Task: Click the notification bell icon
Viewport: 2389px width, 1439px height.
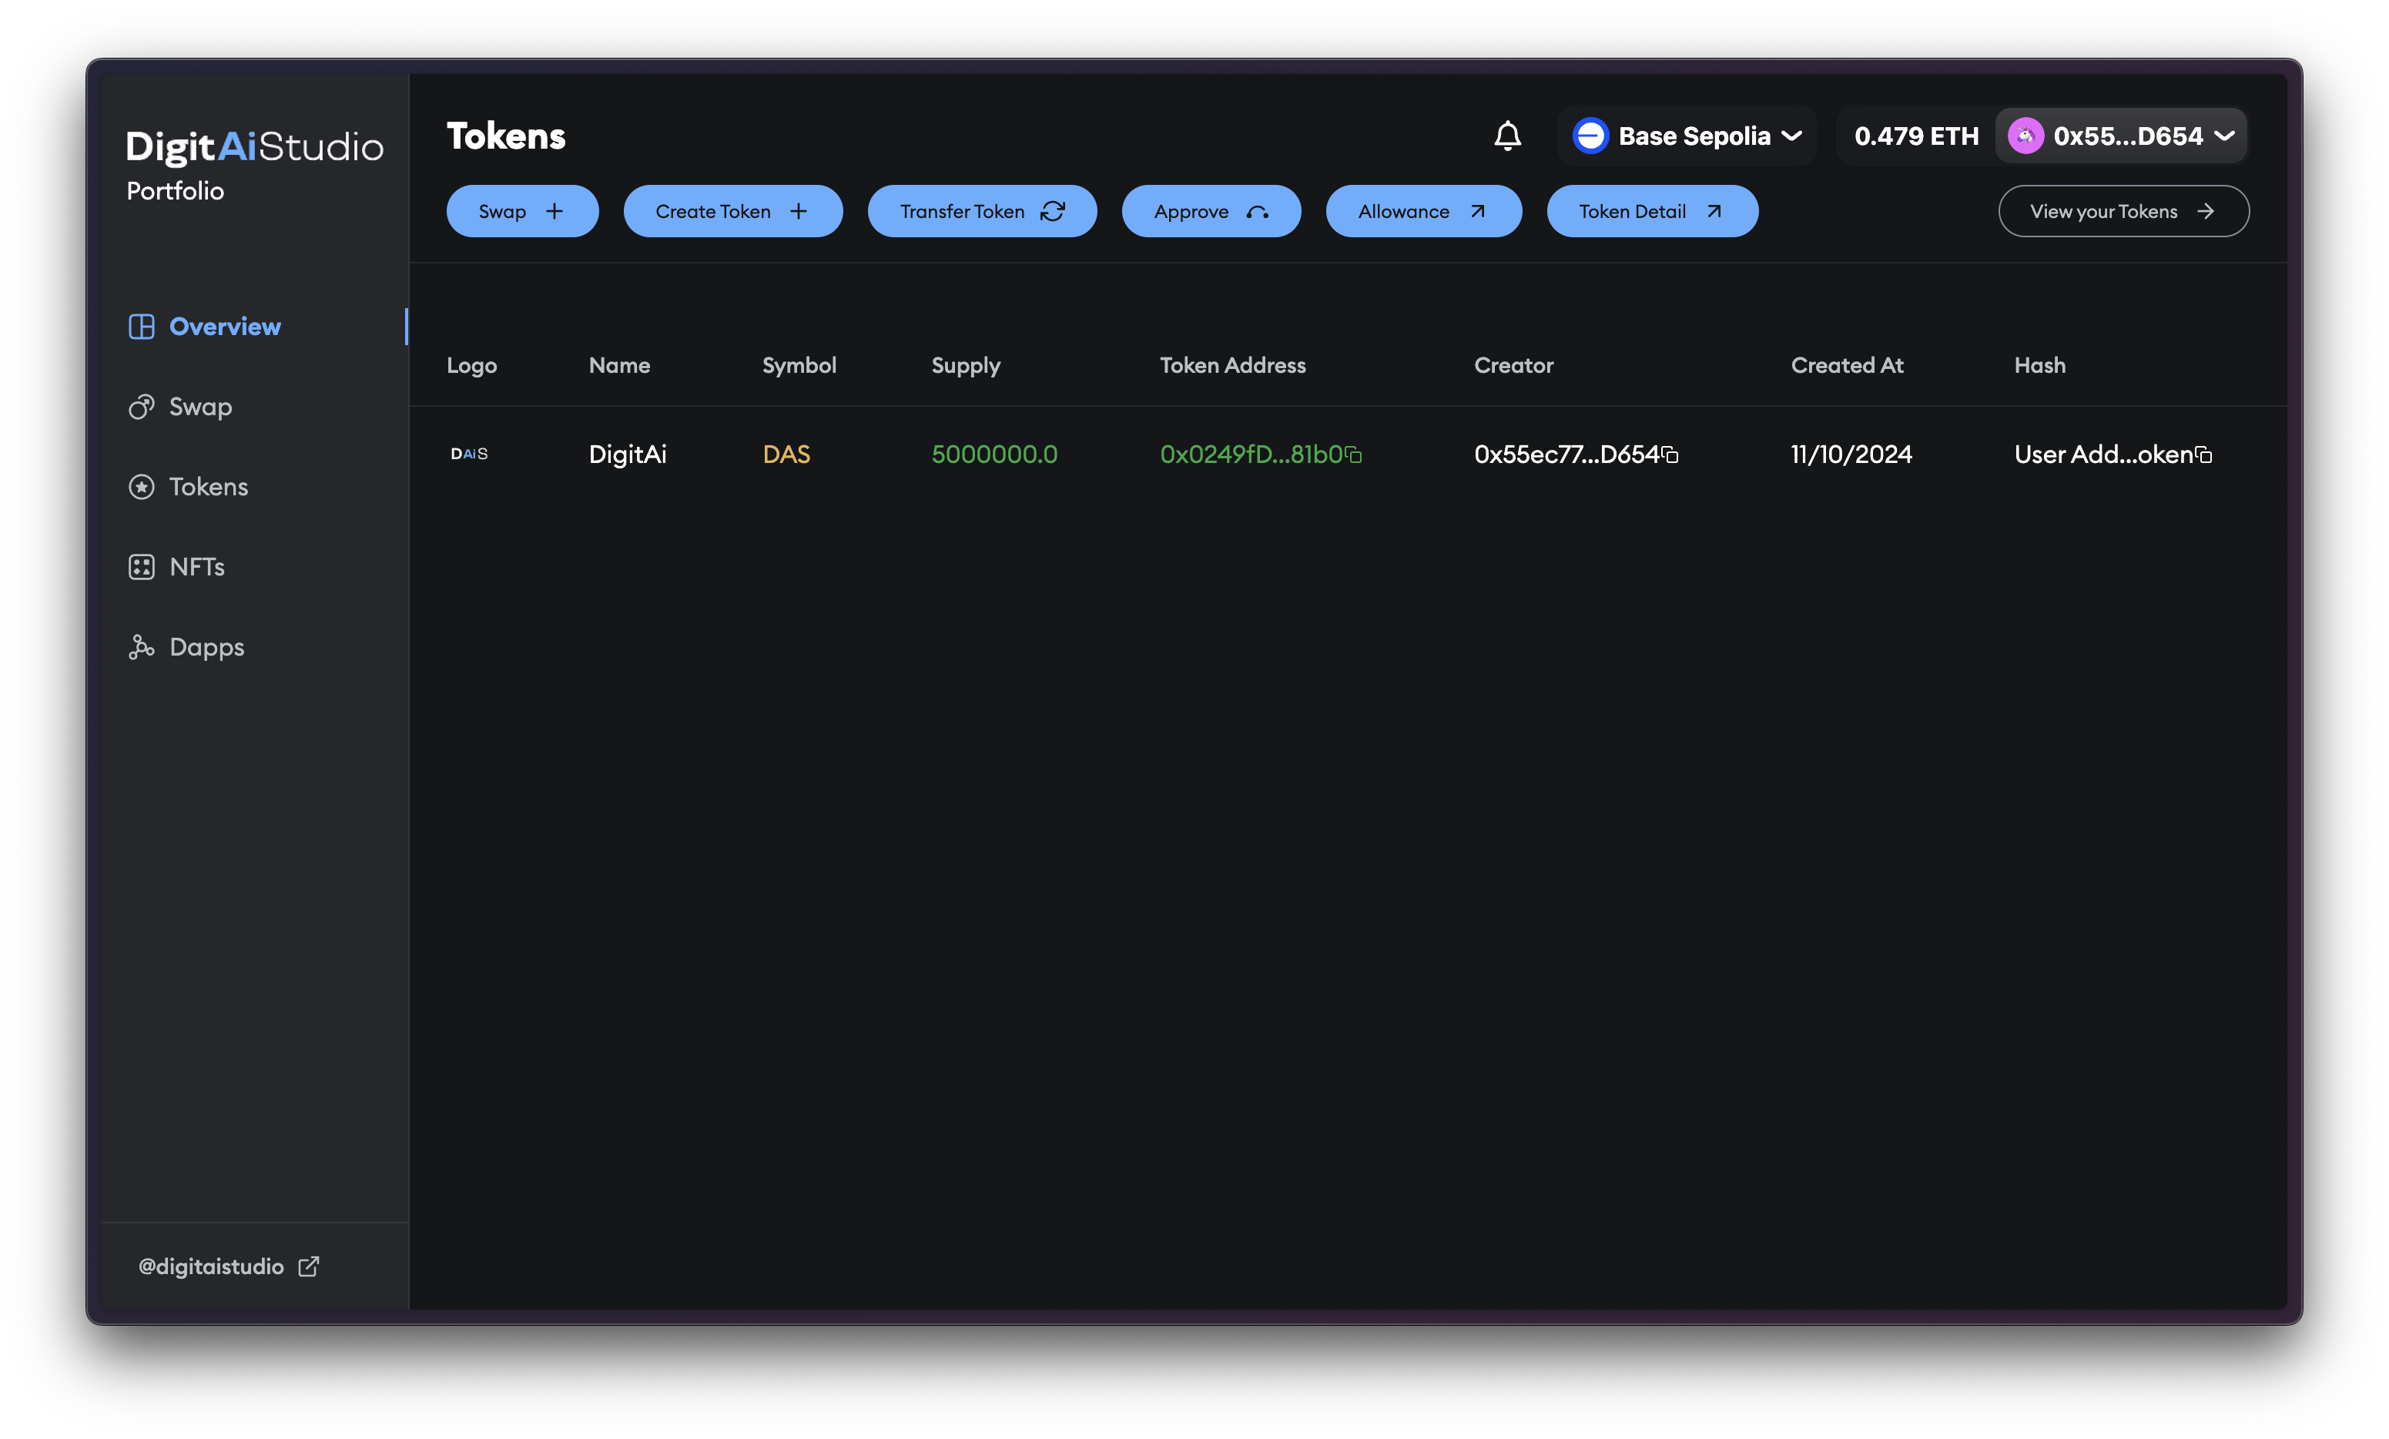Action: pyautogui.click(x=1507, y=136)
